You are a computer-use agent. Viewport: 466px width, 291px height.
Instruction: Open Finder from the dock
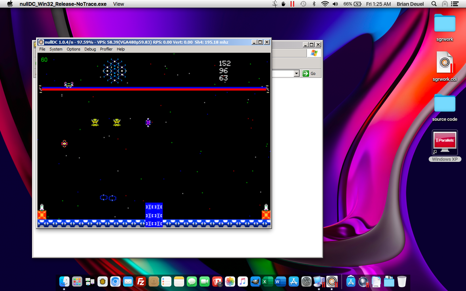click(64, 282)
